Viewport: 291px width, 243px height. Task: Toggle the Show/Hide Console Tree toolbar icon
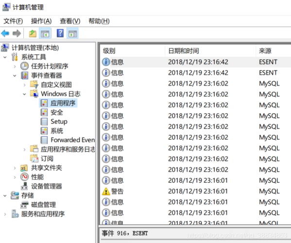(45, 34)
